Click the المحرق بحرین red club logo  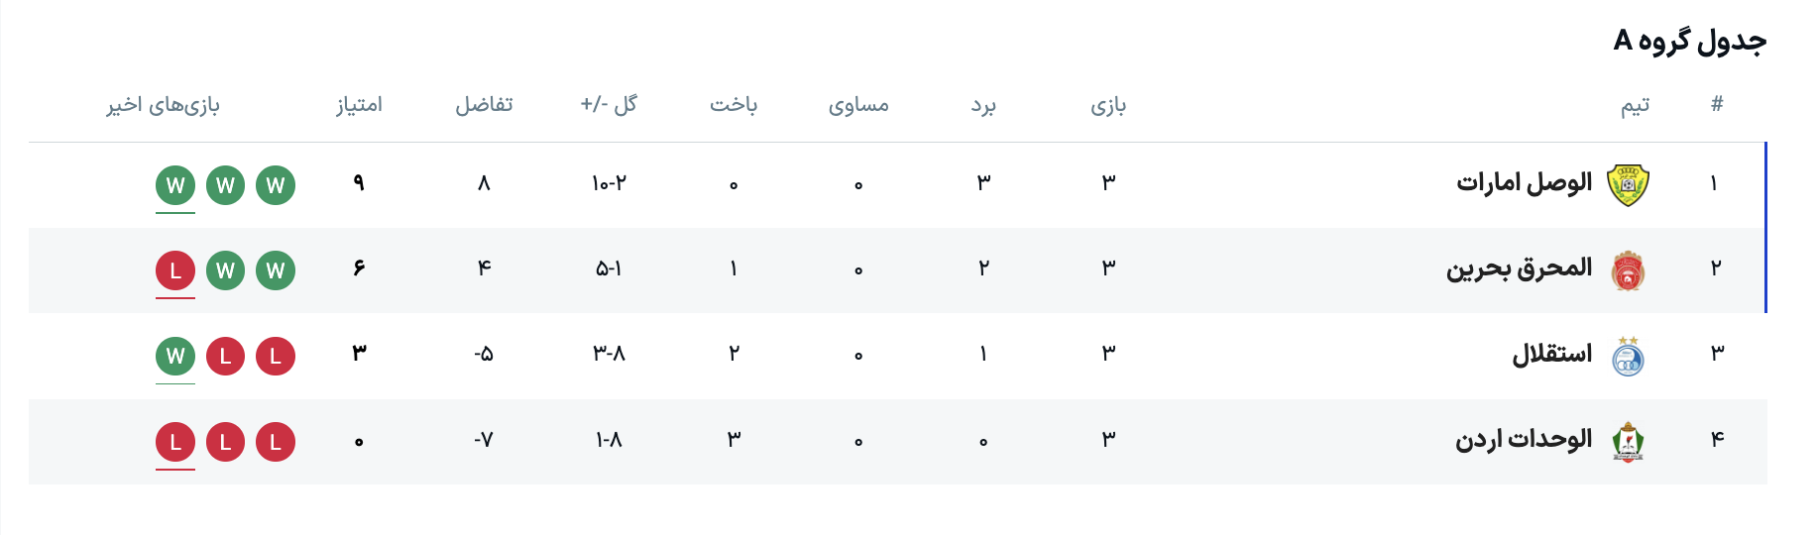point(1627,270)
